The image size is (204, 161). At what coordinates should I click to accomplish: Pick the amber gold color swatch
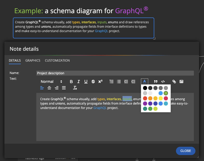pos(155,98)
